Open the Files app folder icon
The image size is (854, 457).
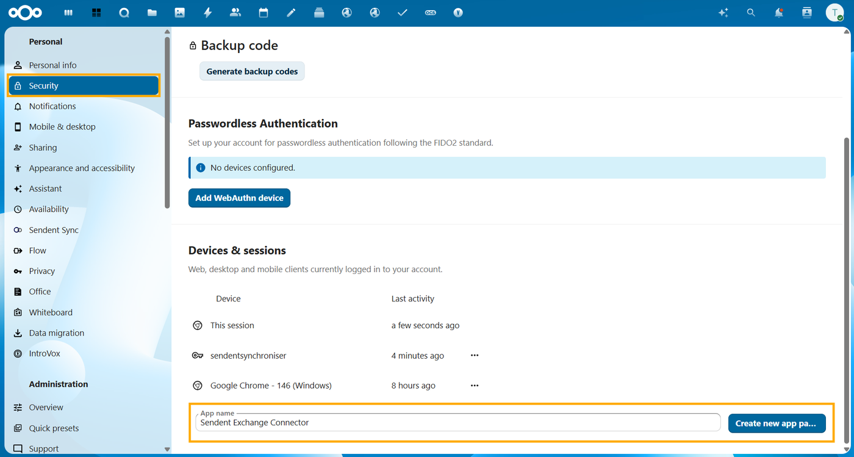pos(152,13)
